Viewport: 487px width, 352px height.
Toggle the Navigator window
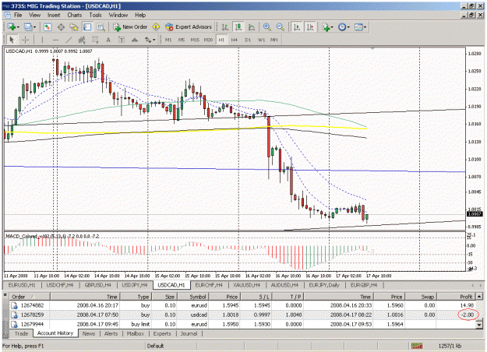74,27
